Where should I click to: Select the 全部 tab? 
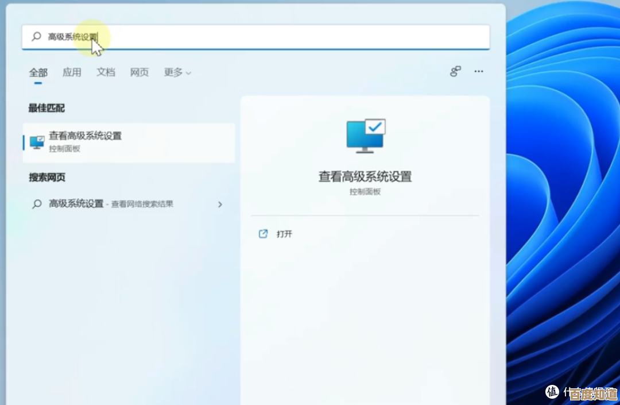[x=38, y=73]
